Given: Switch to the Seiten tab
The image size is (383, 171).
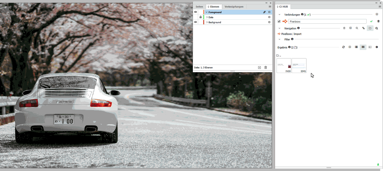Looking at the screenshot, I should (x=199, y=6).
